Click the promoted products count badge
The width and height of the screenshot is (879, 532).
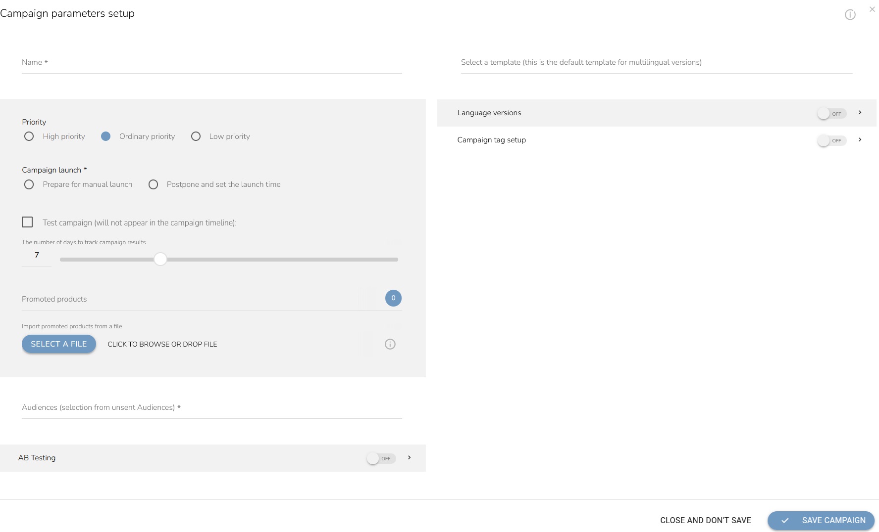click(x=393, y=298)
